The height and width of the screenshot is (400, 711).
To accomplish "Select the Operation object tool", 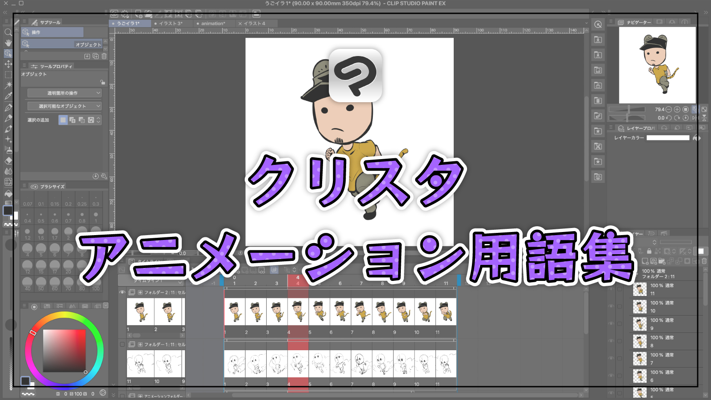I will (8, 53).
